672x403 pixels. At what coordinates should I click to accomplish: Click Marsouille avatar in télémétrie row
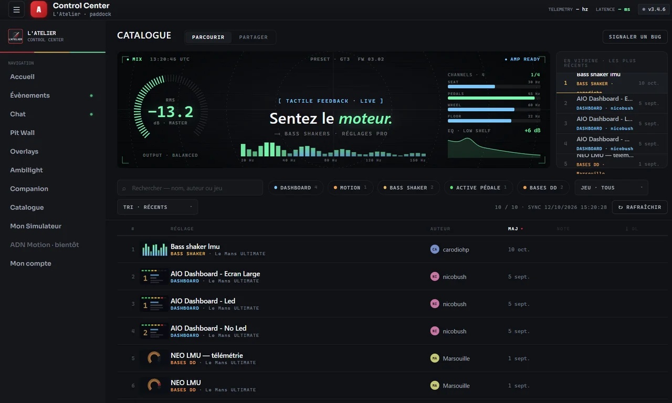click(434, 358)
